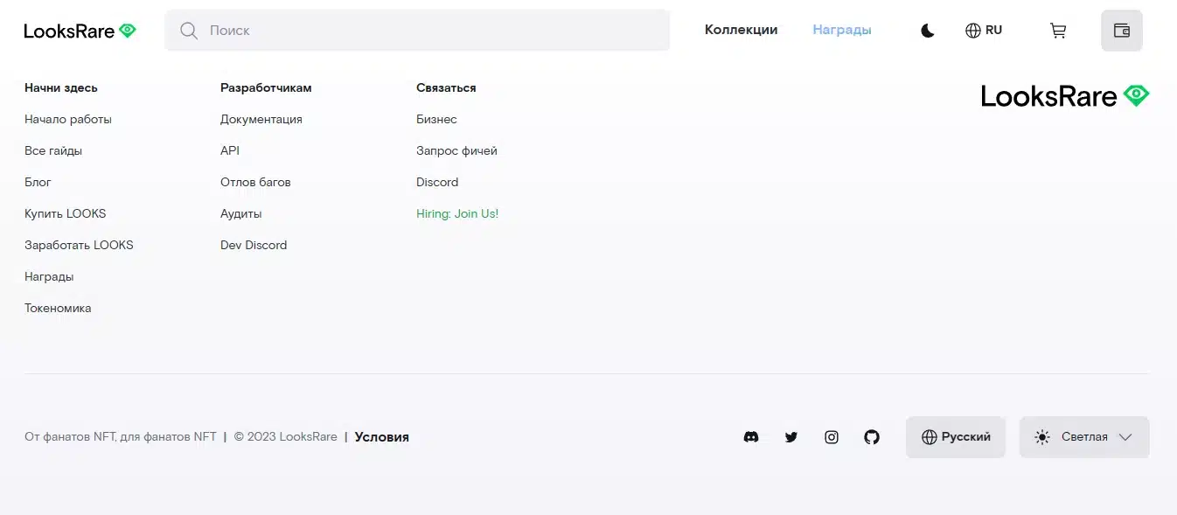Open GitHub icon in footer
This screenshot has width=1177, height=515.
coord(872,437)
